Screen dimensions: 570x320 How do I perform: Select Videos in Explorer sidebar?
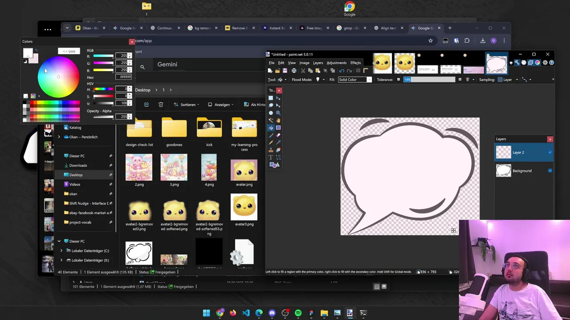74,184
